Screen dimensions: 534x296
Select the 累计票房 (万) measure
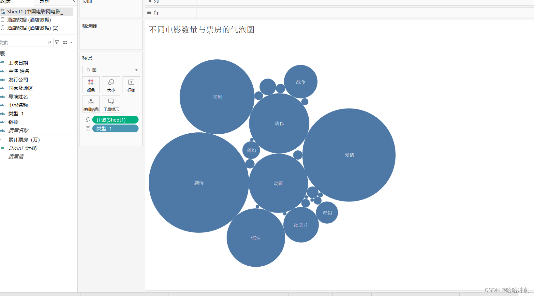[x=24, y=140]
